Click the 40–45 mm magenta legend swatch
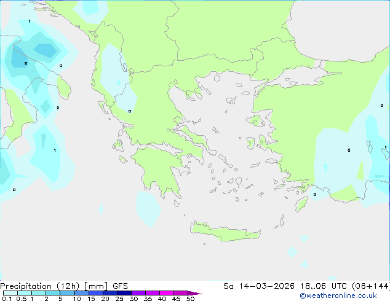390x301 pixels. click(x=167, y=293)
